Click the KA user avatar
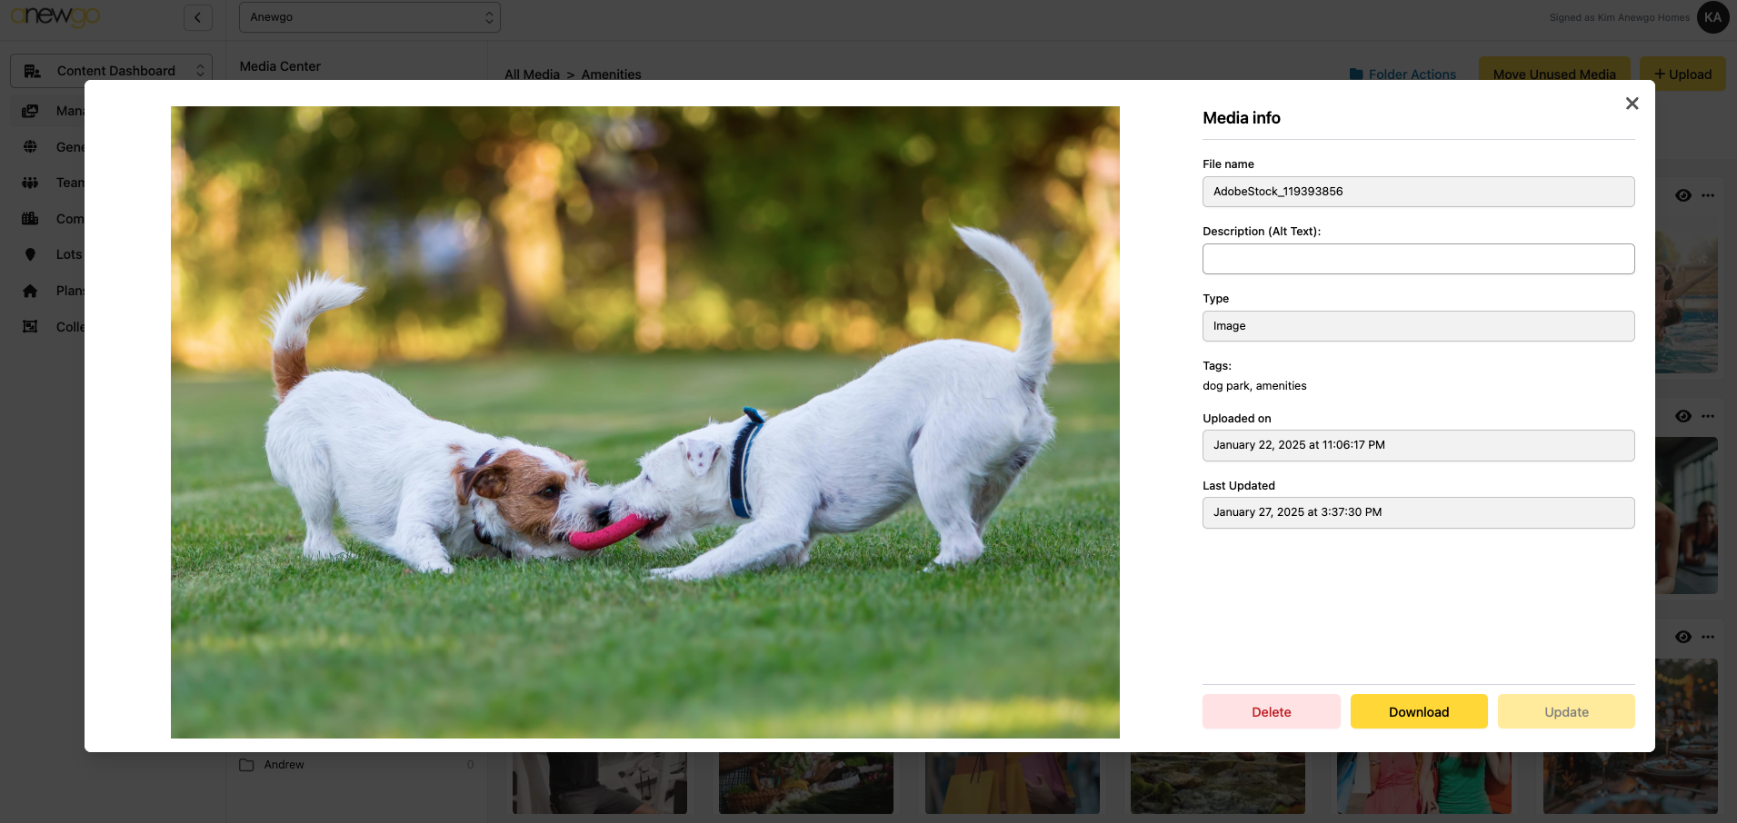The image size is (1737, 823). tap(1712, 17)
